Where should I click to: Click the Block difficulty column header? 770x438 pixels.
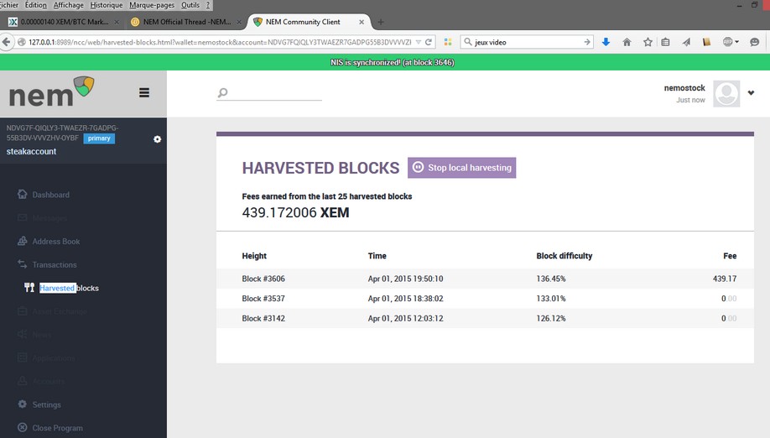[564, 256]
